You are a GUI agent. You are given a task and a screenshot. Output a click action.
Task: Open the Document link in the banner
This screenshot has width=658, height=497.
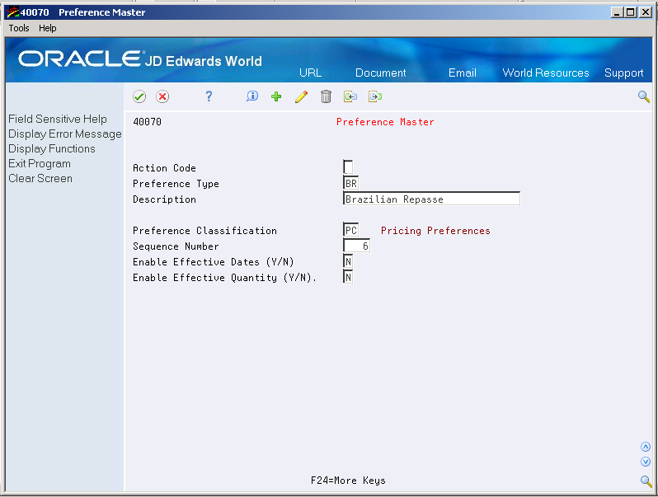point(381,73)
